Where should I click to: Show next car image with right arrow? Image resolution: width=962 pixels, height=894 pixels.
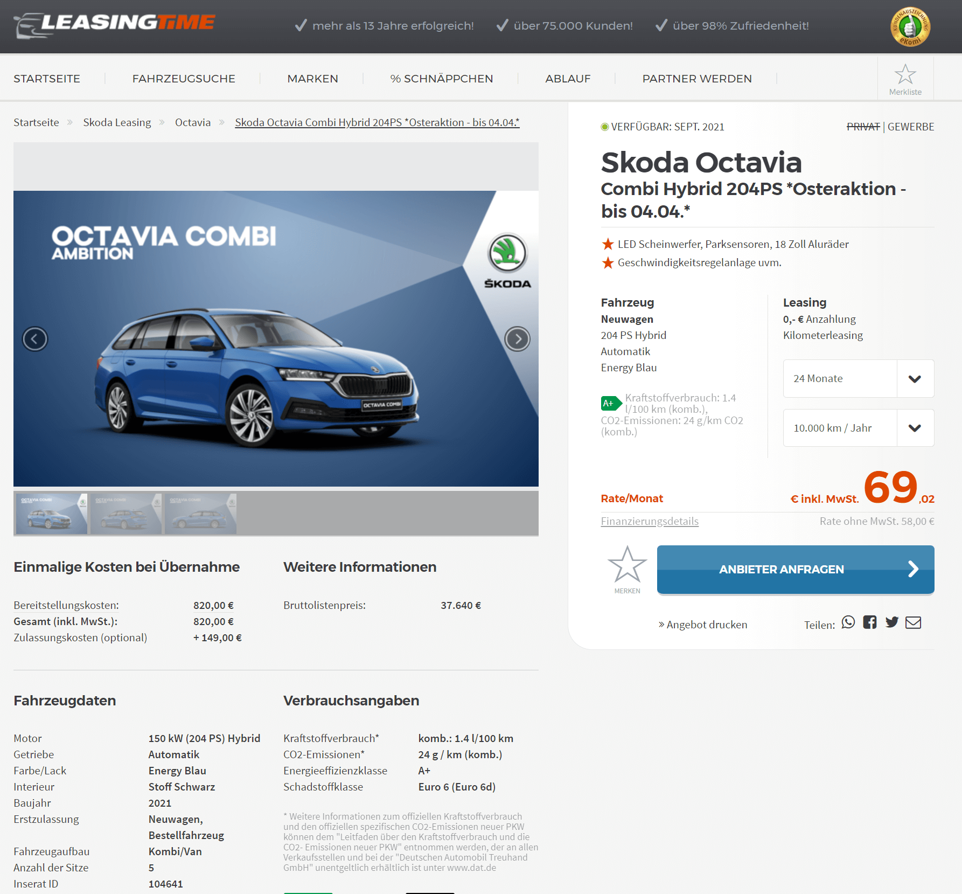click(518, 339)
